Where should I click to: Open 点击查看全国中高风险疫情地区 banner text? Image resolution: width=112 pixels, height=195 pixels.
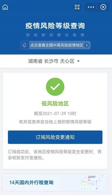click(x=57, y=45)
